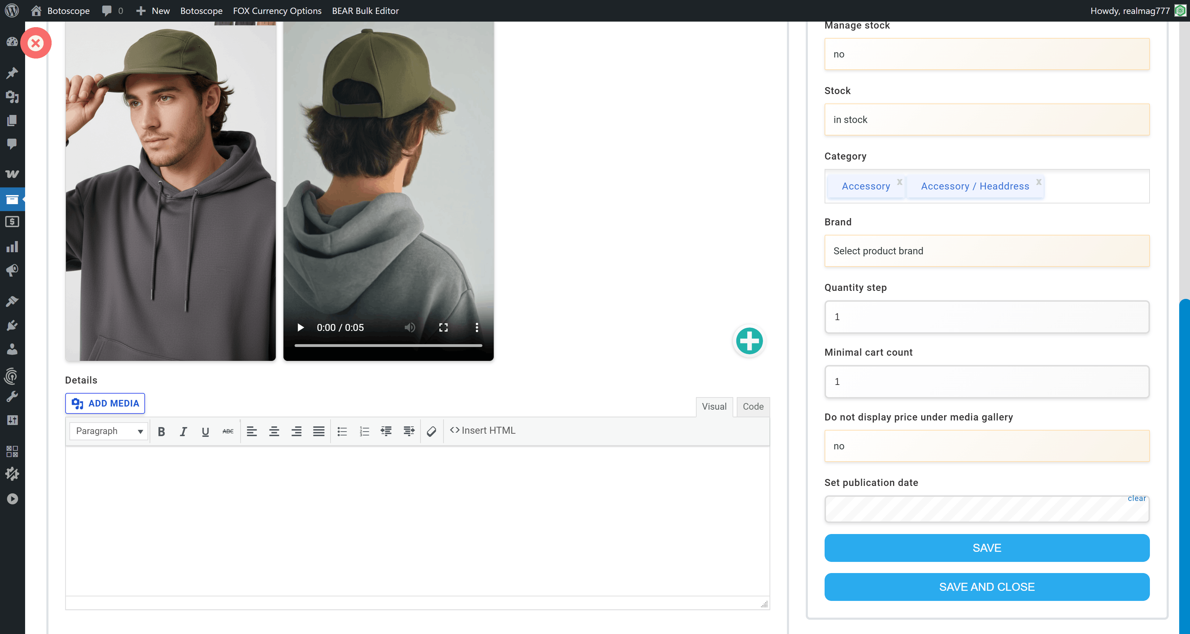Viewport: 1190px width, 634px height.
Task: Click the teal plus icon to add media
Action: pyautogui.click(x=749, y=341)
